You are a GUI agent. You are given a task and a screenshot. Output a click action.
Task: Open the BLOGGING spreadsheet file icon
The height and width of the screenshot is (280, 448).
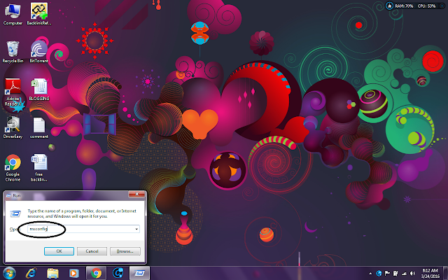click(39, 90)
